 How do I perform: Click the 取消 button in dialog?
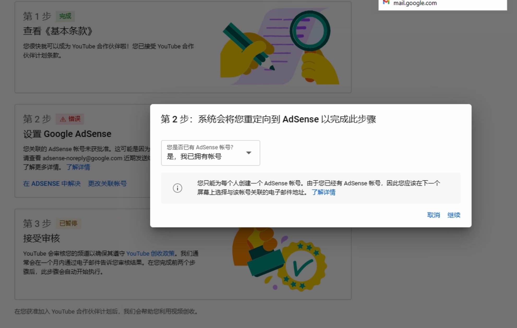pyautogui.click(x=434, y=215)
